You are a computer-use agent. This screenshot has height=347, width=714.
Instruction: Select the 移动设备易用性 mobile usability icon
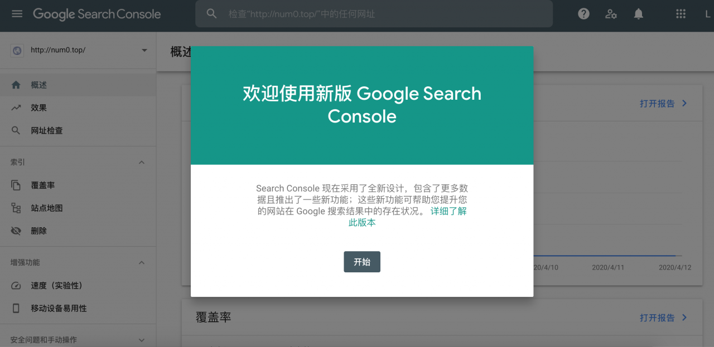pyautogui.click(x=17, y=308)
